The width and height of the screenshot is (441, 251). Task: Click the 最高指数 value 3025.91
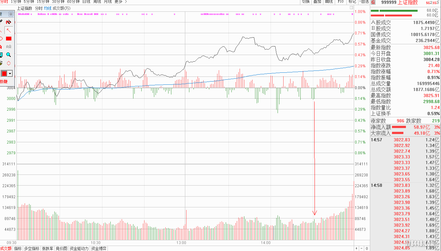click(x=432, y=96)
